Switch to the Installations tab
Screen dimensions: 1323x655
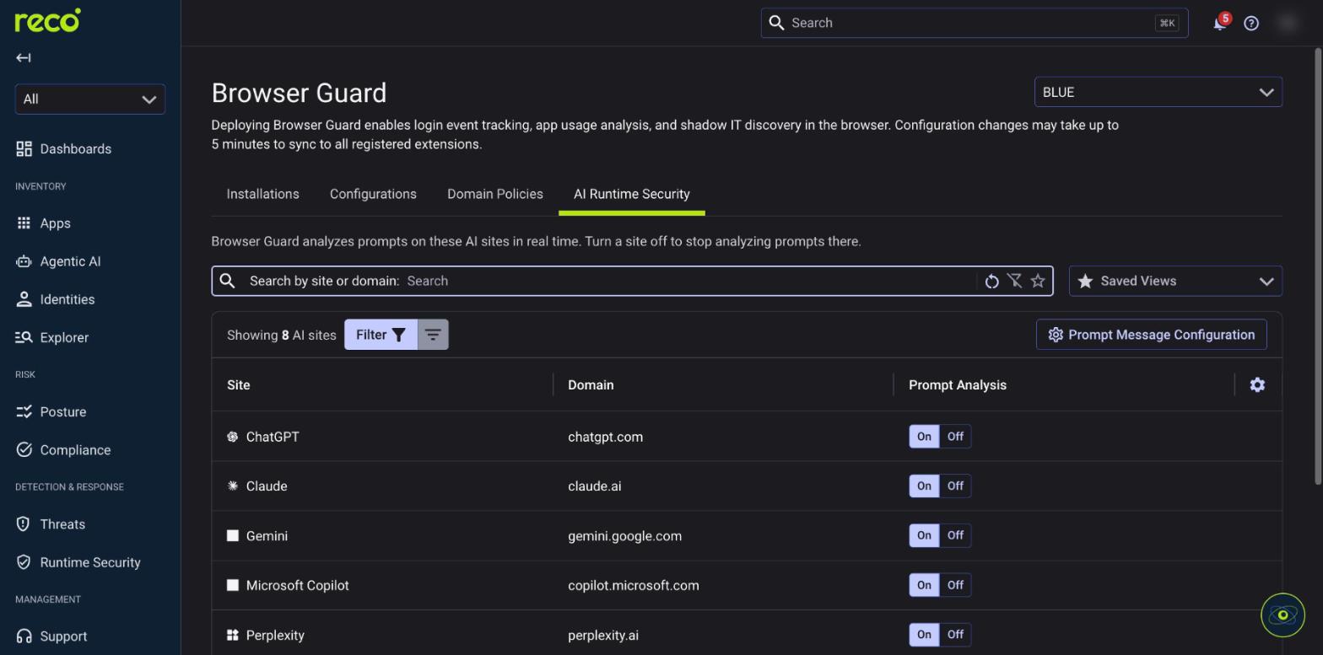pyautogui.click(x=262, y=194)
